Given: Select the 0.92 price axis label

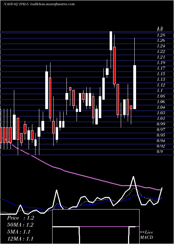Looking at the screenshot, I should click(x=161, y=147).
